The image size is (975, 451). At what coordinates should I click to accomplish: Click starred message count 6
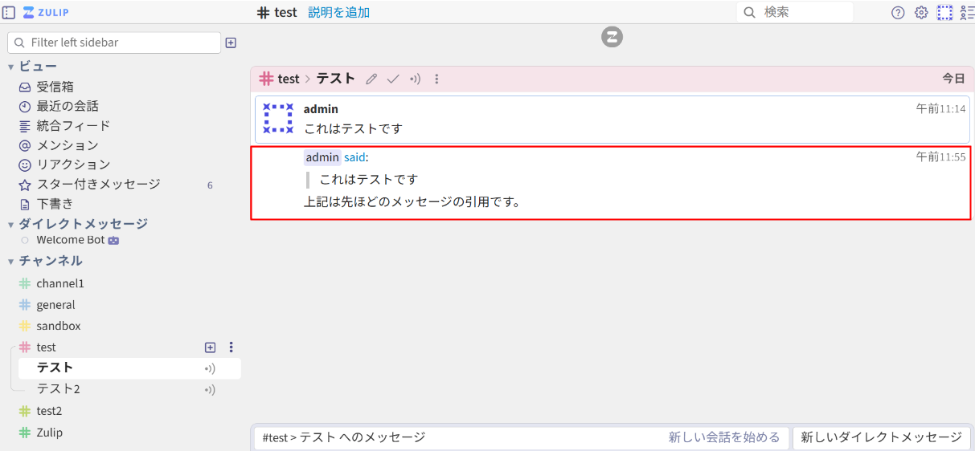click(210, 185)
